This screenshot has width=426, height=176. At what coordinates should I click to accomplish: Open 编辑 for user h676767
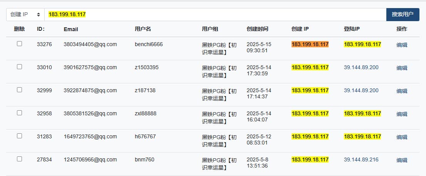402,137
